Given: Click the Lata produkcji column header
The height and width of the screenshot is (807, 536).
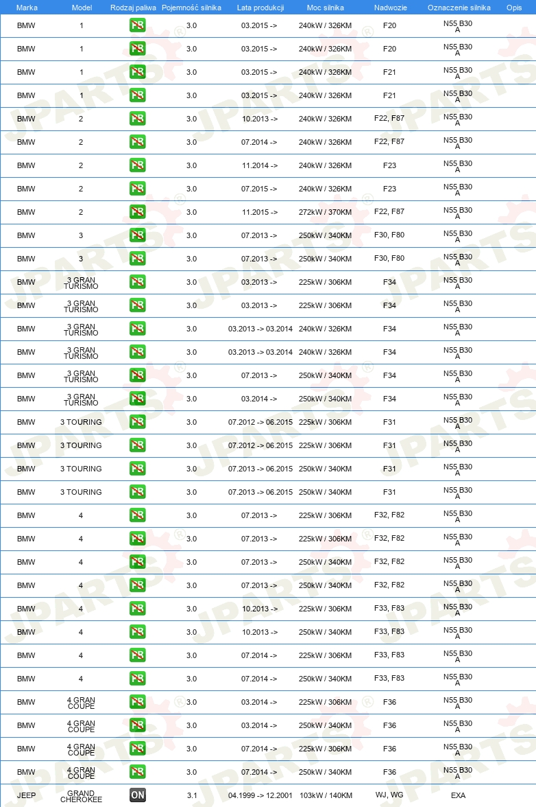Looking at the screenshot, I should [260, 8].
